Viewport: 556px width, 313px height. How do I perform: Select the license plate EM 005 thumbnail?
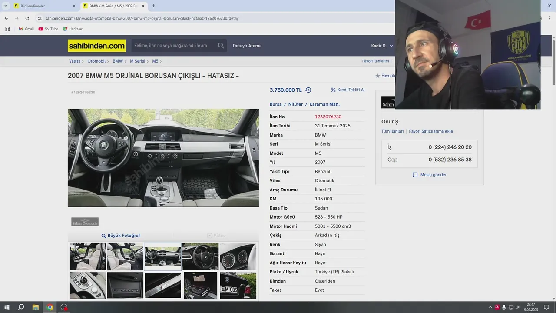click(x=238, y=285)
